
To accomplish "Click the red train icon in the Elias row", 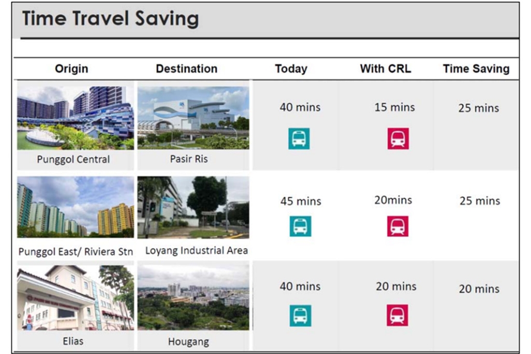I will pyautogui.click(x=397, y=315).
